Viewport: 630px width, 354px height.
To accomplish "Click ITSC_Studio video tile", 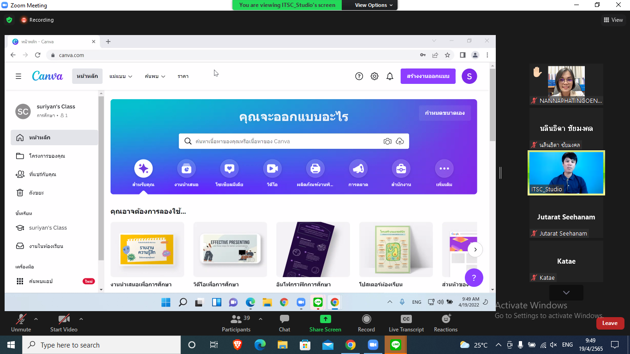I will 566,173.
